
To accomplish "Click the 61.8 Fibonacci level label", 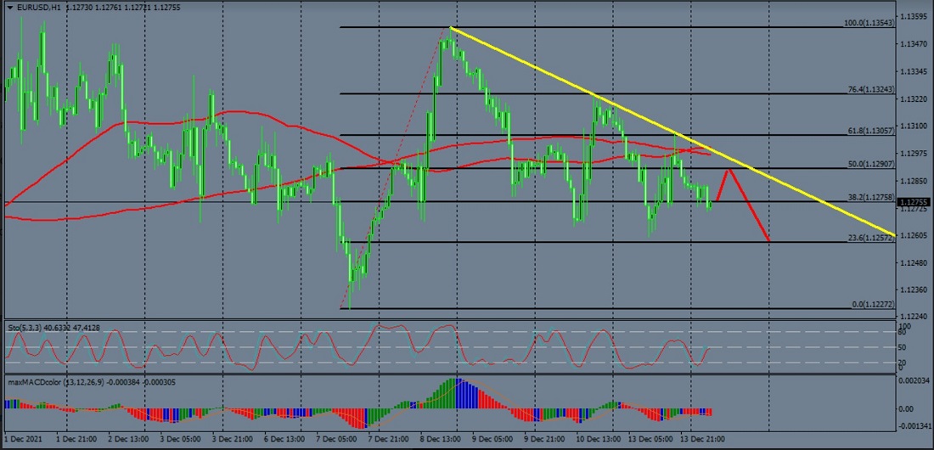I will (x=870, y=131).
